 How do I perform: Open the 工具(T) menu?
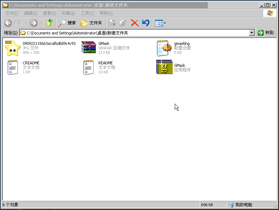click(87, 13)
